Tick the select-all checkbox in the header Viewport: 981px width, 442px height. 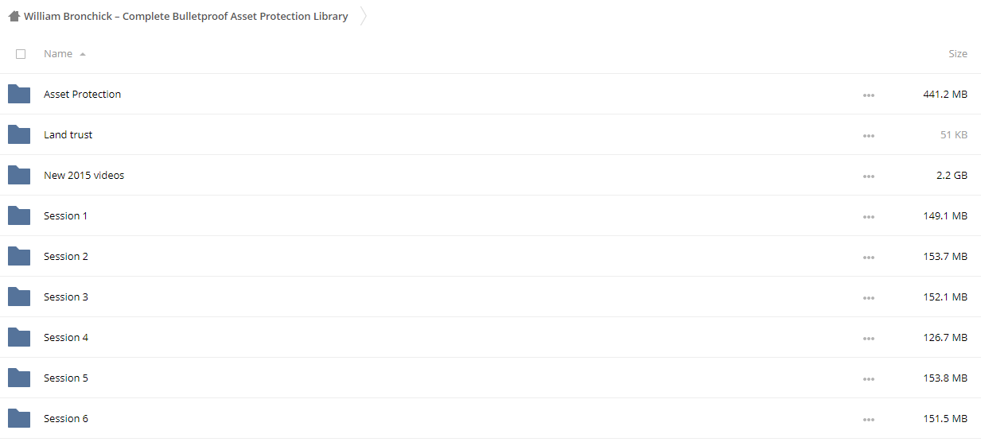(x=21, y=54)
